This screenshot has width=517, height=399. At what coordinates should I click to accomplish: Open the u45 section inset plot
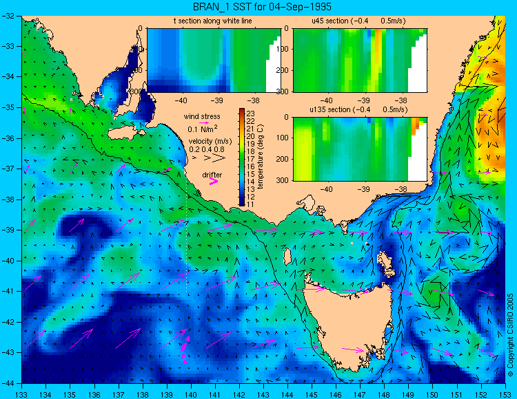click(360, 61)
